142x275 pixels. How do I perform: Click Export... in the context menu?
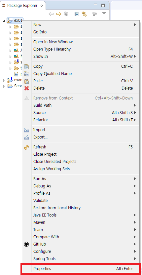coord(41,137)
